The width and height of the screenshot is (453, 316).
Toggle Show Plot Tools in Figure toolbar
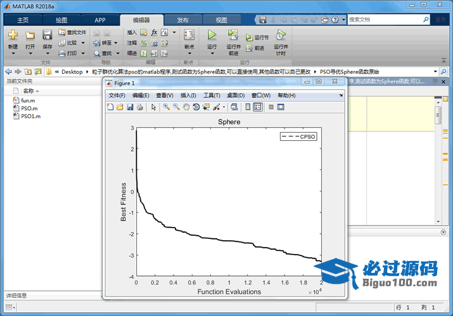pos(281,107)
